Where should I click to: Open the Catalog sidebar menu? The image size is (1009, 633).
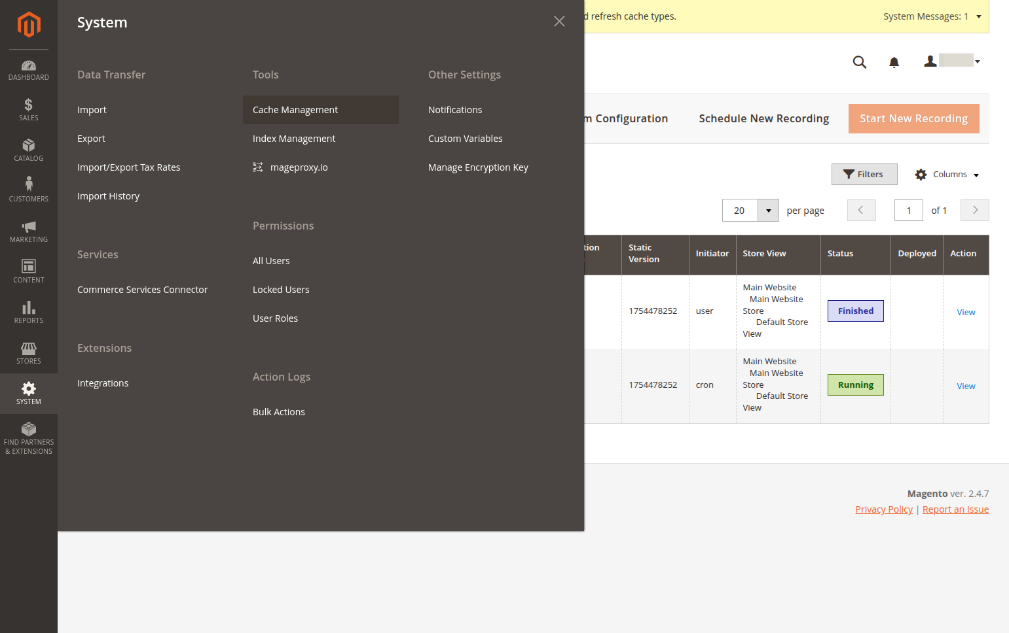coord(29,150)
